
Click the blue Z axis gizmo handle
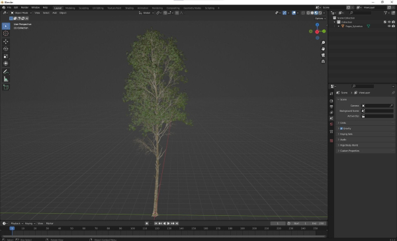click(x=317, y=24)
